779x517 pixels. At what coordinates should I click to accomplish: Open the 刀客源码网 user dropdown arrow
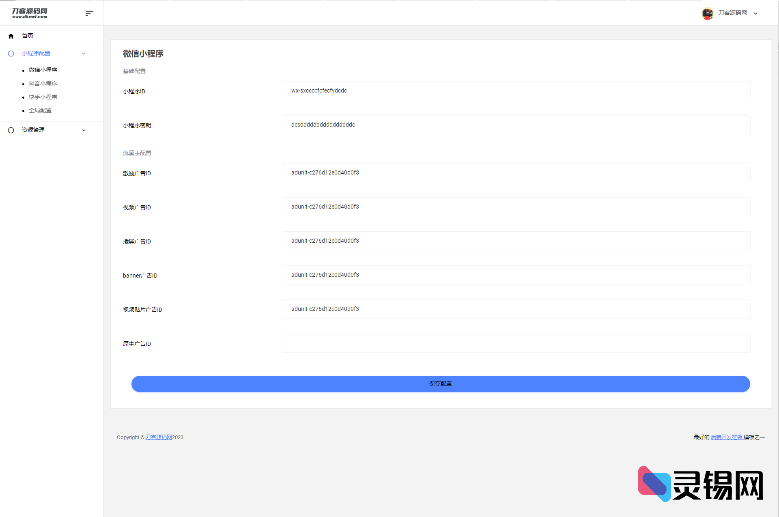click(755, 13)
